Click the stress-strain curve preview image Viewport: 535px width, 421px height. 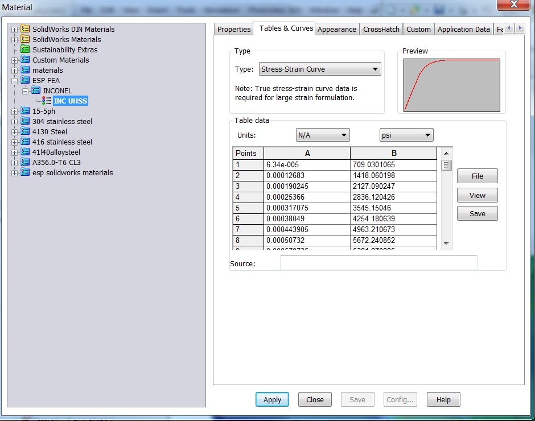(x=452, y=85)
